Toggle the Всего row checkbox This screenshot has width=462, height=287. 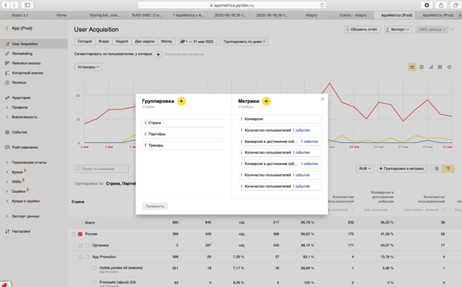[80, 223]
